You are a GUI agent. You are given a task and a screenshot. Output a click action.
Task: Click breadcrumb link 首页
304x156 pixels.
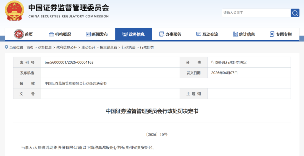tap(30, 47)
